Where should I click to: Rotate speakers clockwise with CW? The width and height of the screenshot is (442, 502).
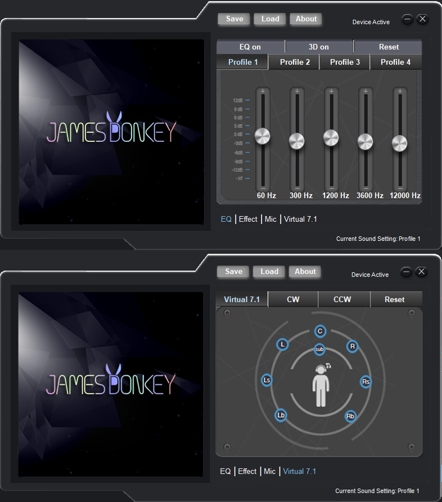(x=293, y=299)
